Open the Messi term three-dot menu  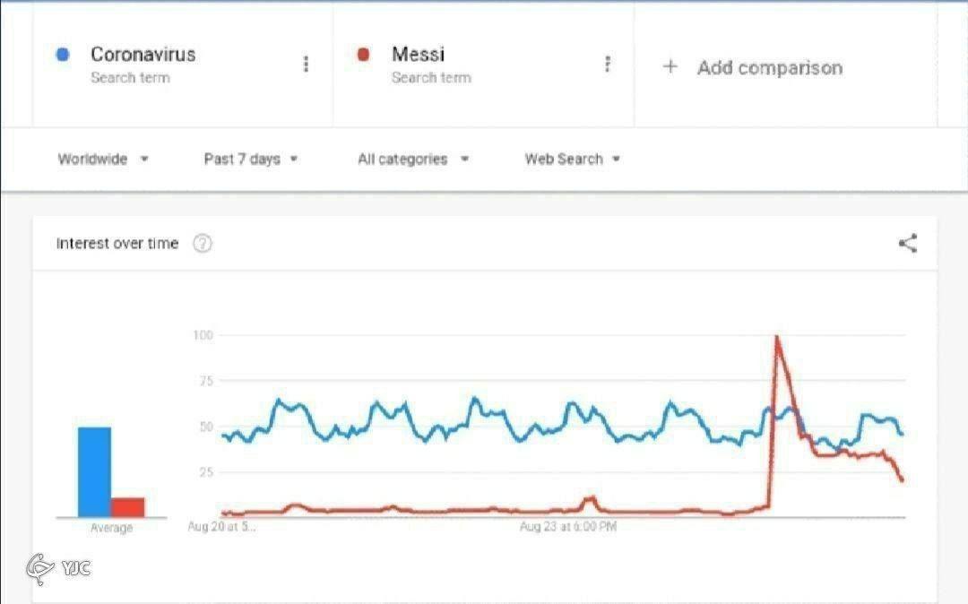[608, 64]
